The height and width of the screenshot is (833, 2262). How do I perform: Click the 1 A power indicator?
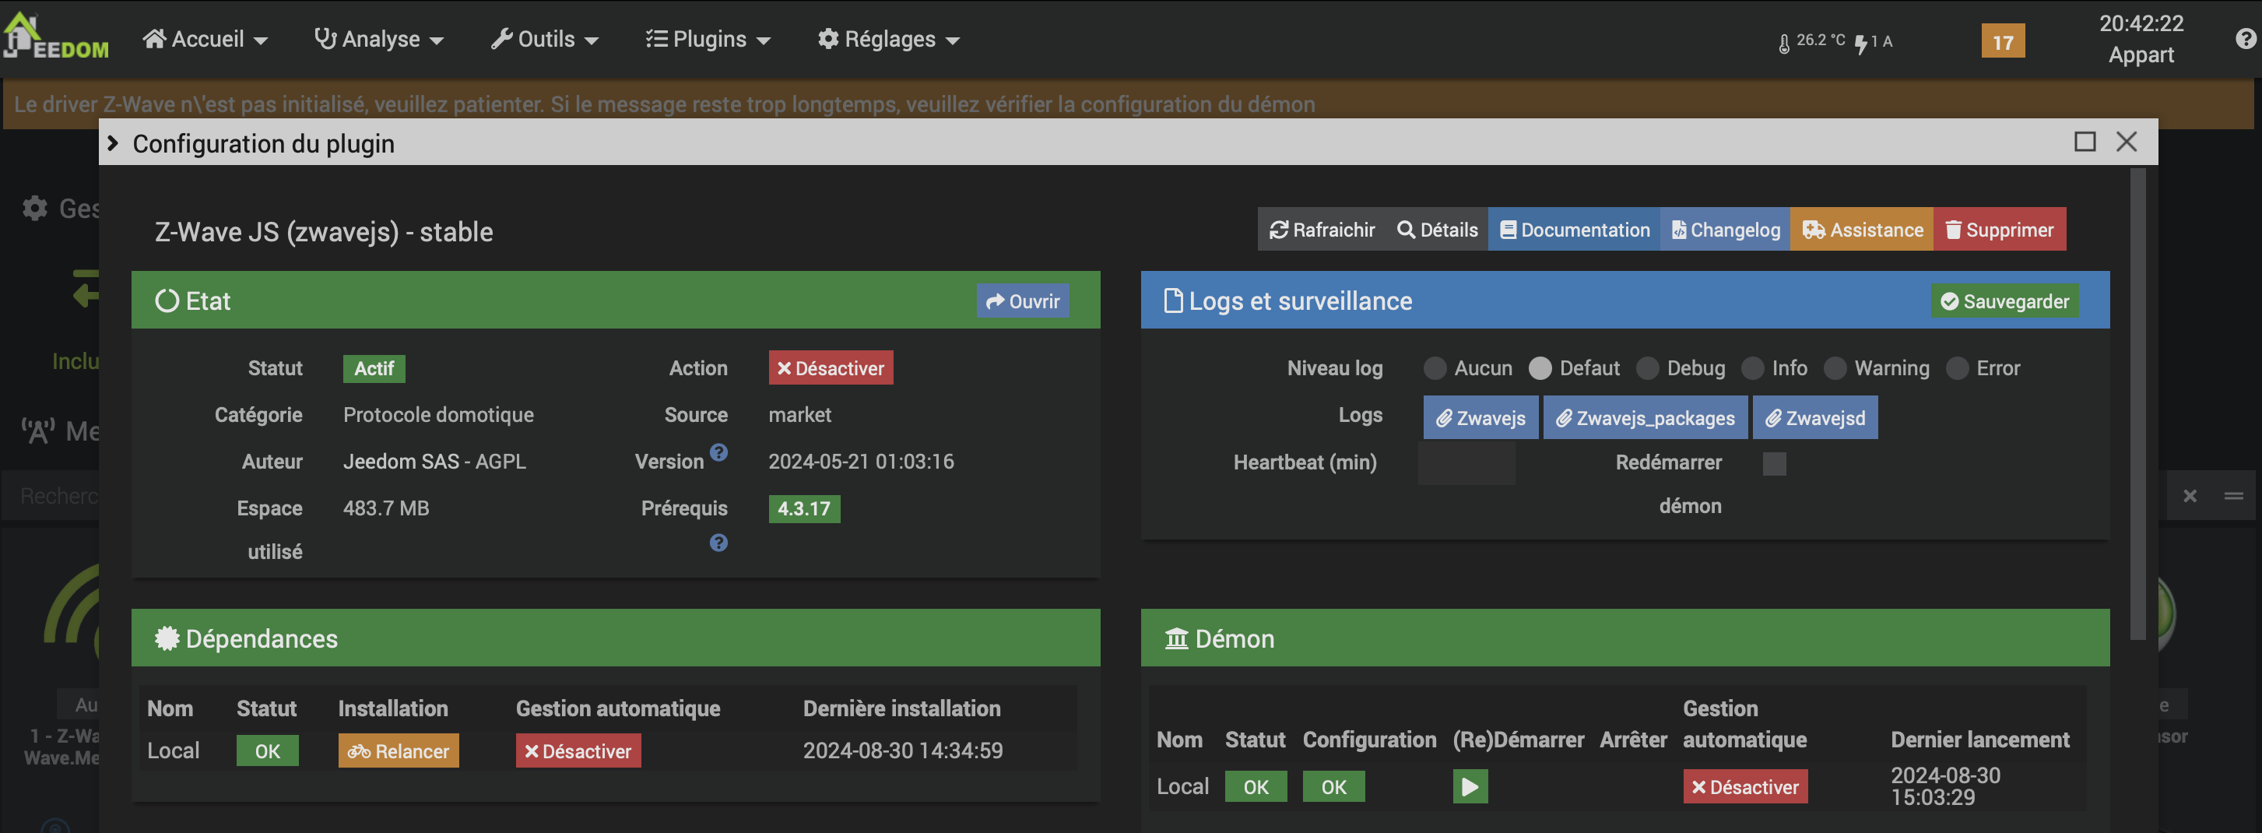(1874, 41)
